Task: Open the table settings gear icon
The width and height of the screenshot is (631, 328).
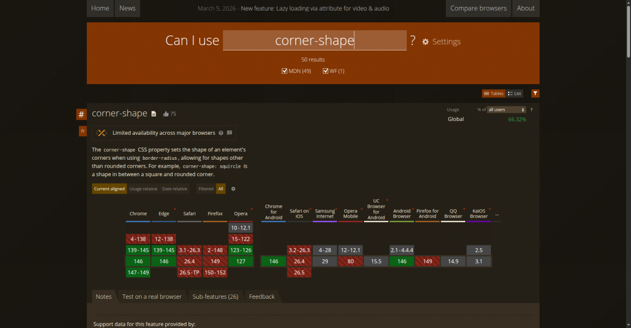Action: (233, 189)
